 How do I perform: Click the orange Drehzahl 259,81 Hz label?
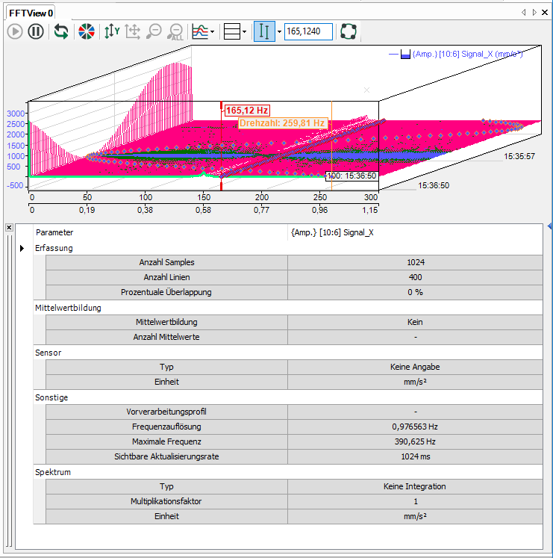(282, 123)
